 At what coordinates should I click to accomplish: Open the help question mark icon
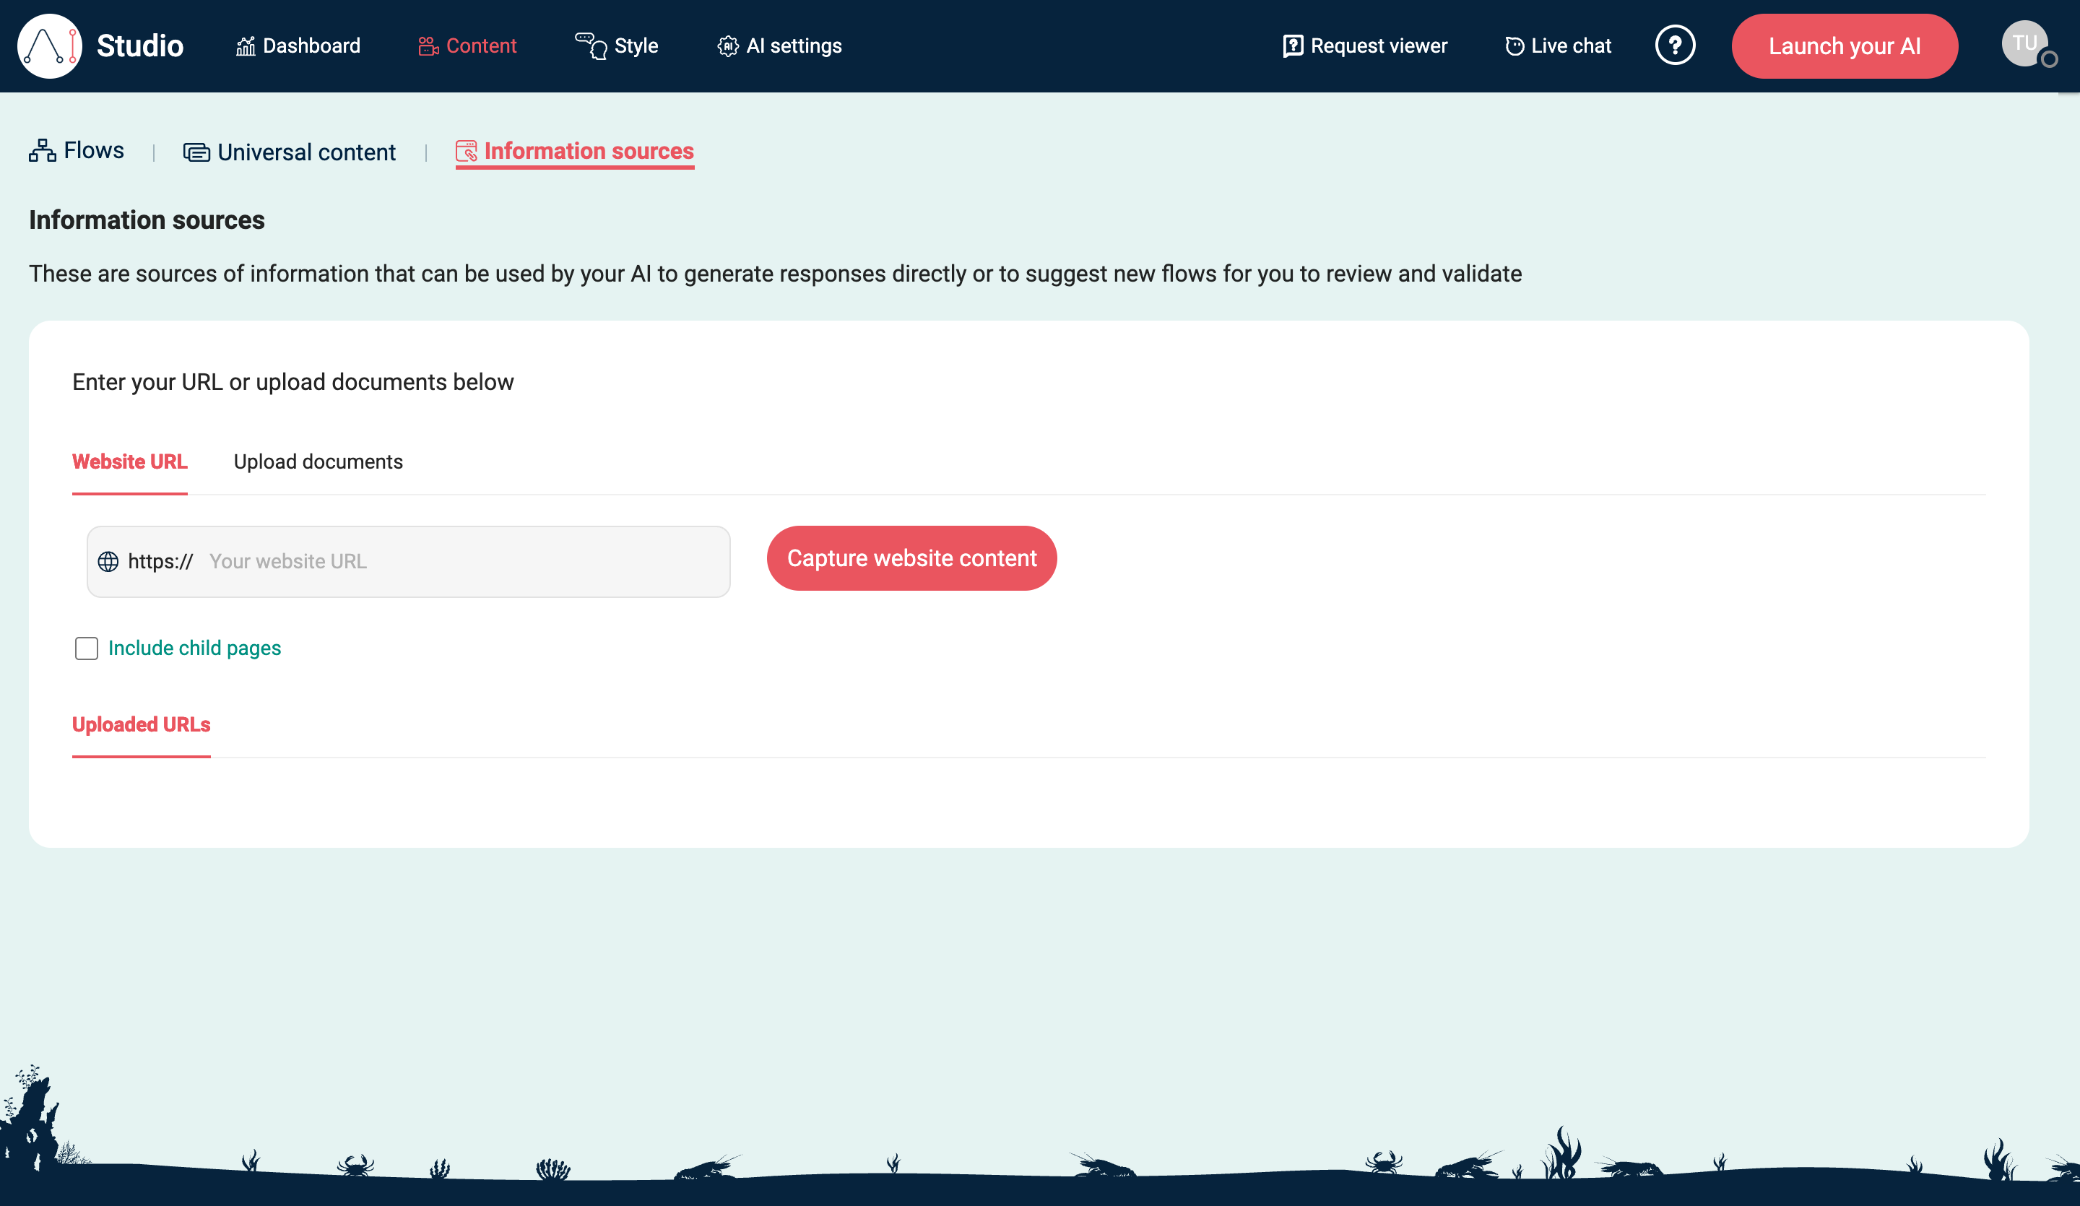[x=1676, y=45]
